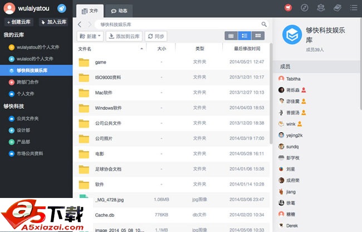Open 市场公共资料 in sidebar
362x232 pixels.
tap(36, 153)
